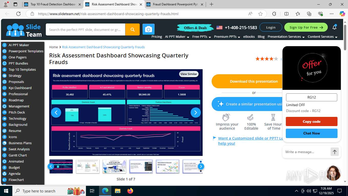The image size is (348, 196).
Task: Click the RG12 discount code field
Action: point(311,97)
